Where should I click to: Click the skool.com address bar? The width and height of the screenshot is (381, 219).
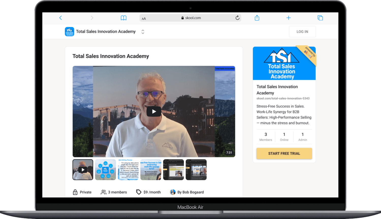click(x=190, y=18)
